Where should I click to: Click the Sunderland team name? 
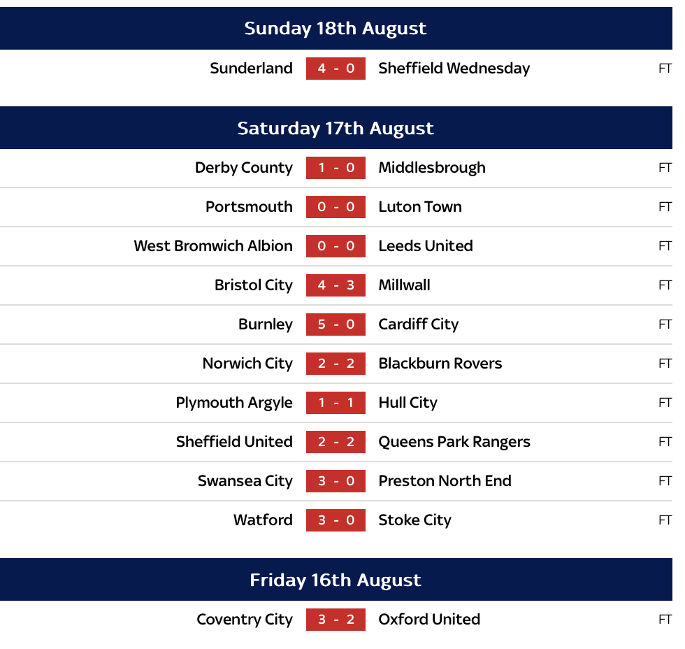pyautogui.click(x=251, y=69)
